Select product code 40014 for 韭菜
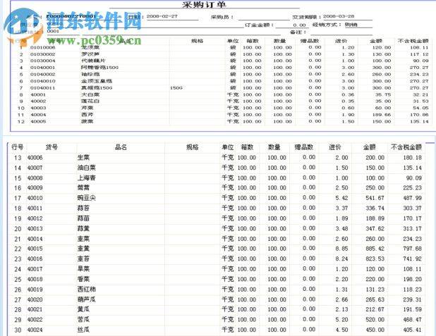 click(x=35, y=239)
